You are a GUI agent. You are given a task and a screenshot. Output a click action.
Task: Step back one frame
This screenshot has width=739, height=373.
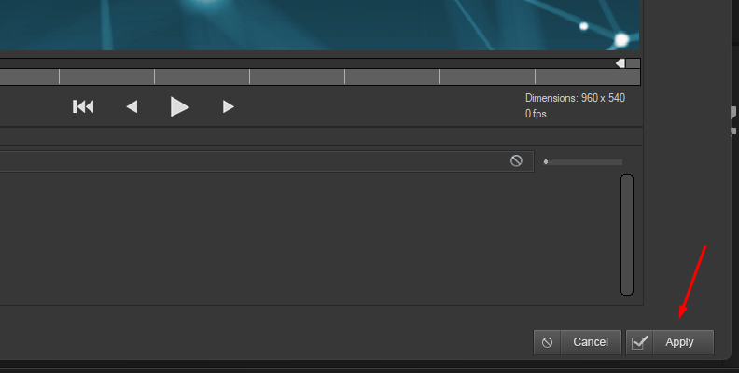point(132,106)
